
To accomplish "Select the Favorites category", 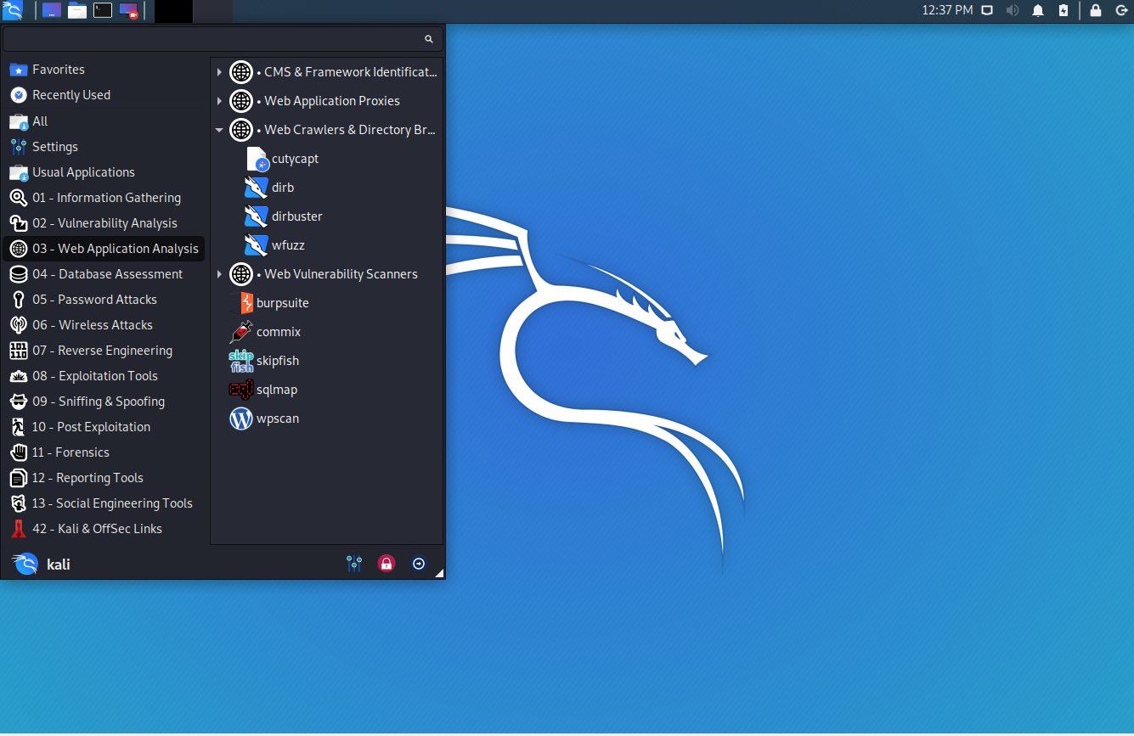I will pos(104,70).
